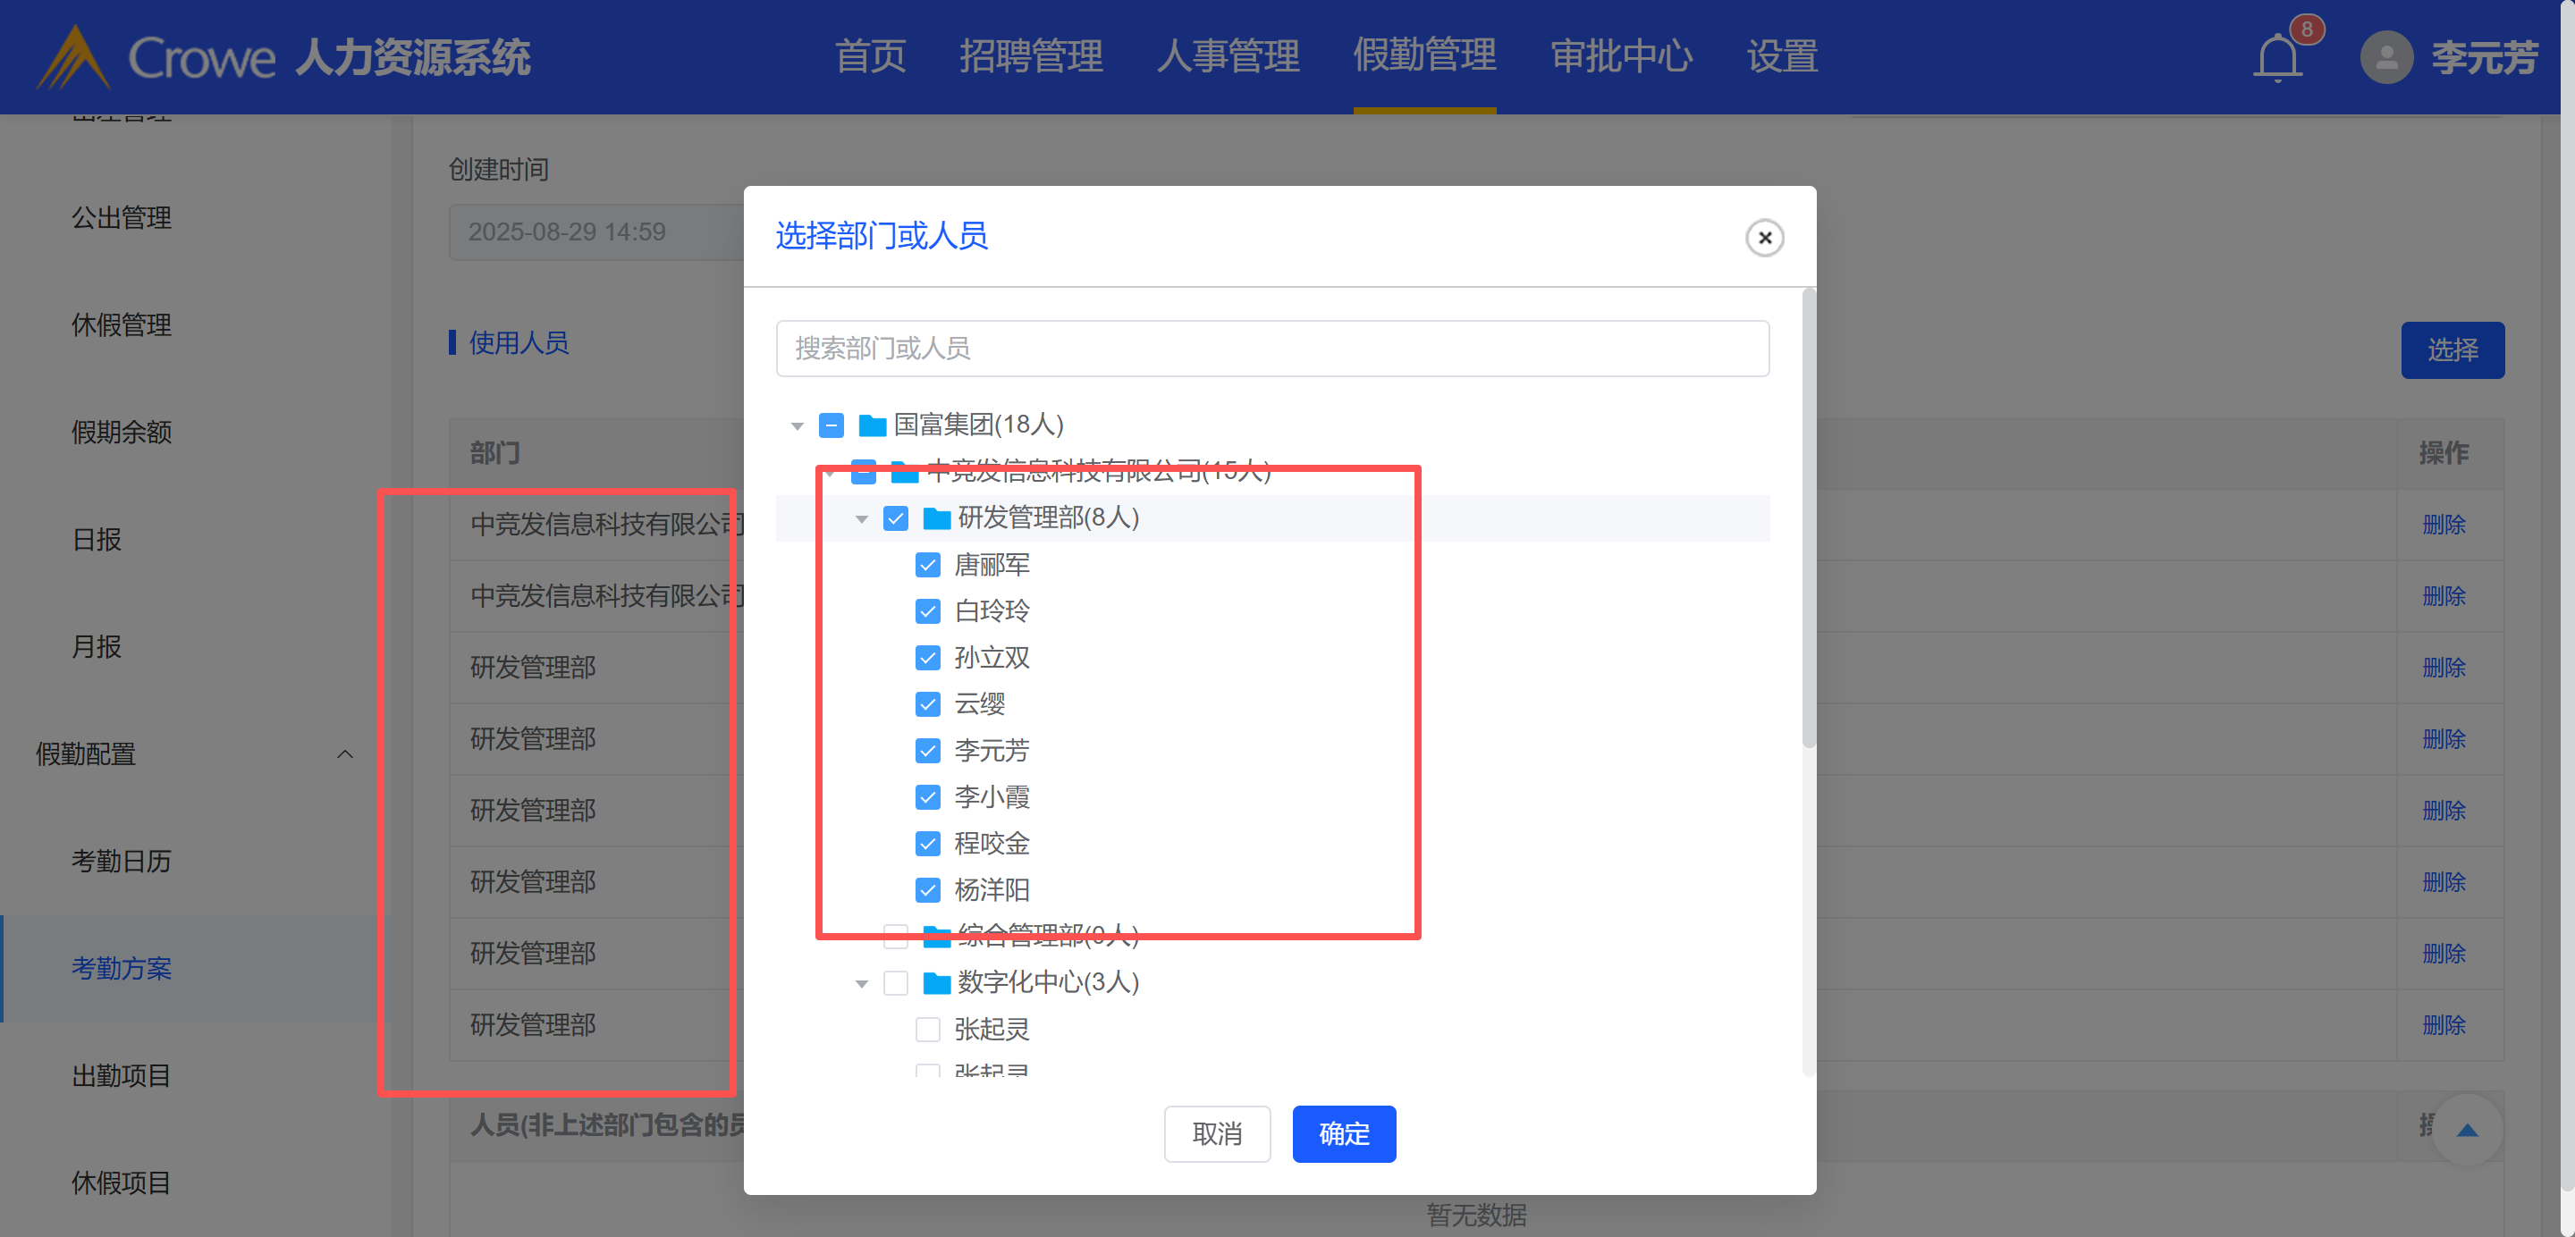2575x1237 pixels.
Task: Open the 审批中心 top menu
Action: [1620, 57]
